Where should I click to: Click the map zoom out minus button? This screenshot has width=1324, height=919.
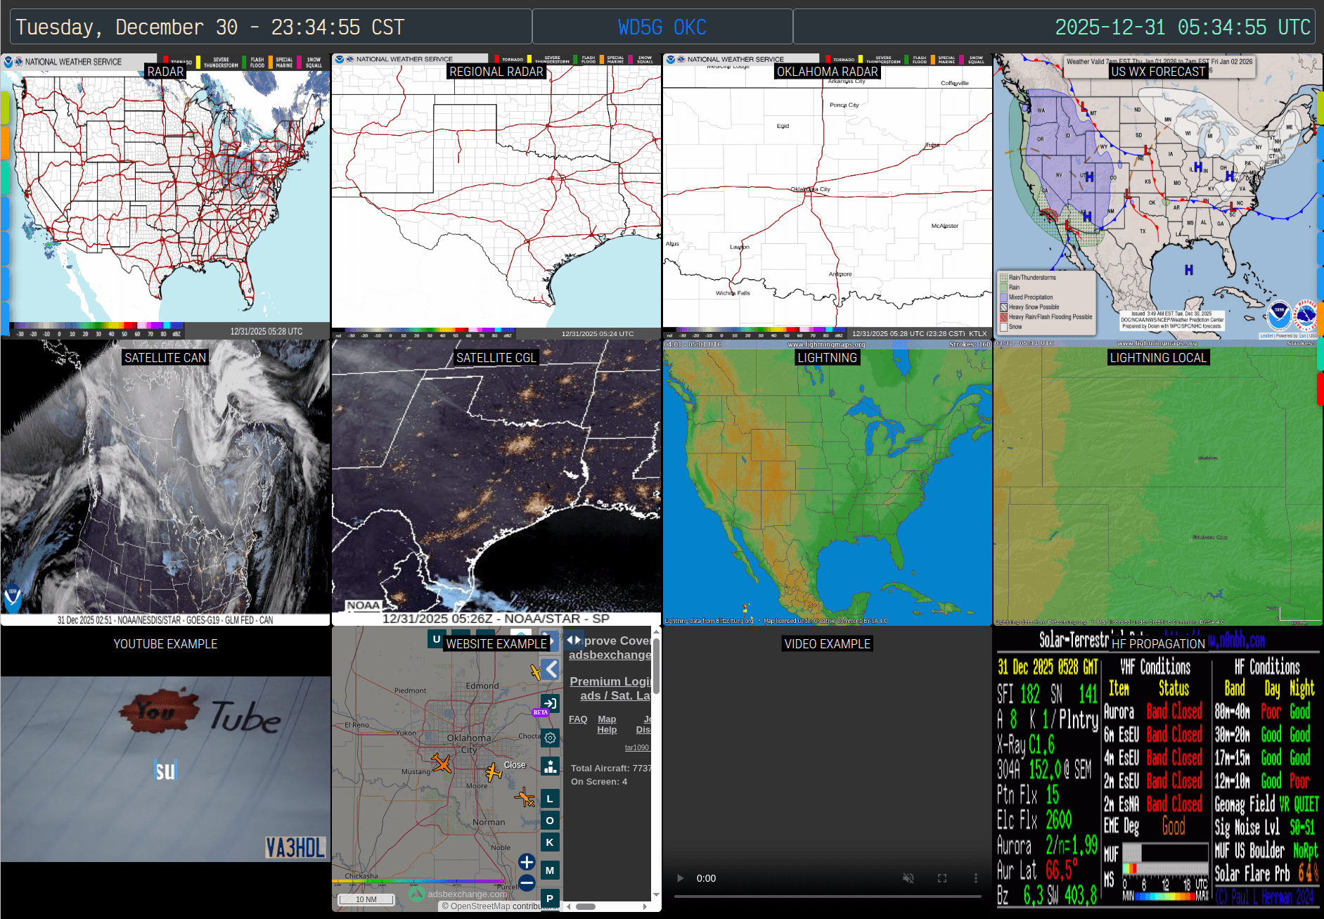tap(527, 883)
